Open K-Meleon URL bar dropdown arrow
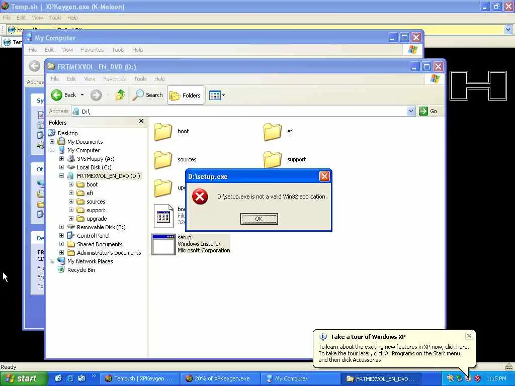Viewport: 515px width, 386px height. coord(508,30)
